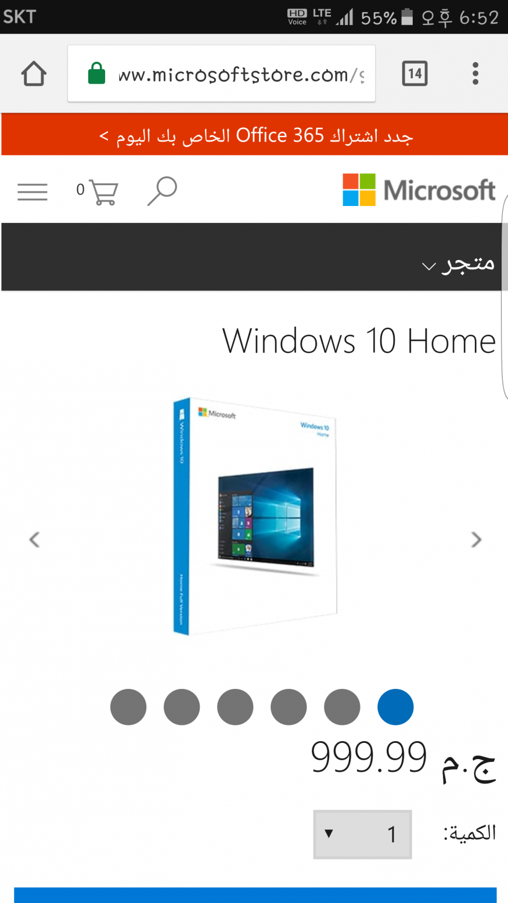Tap the green secure padlock icon
This screenshot has height=903, width=508.
point(96,74)
